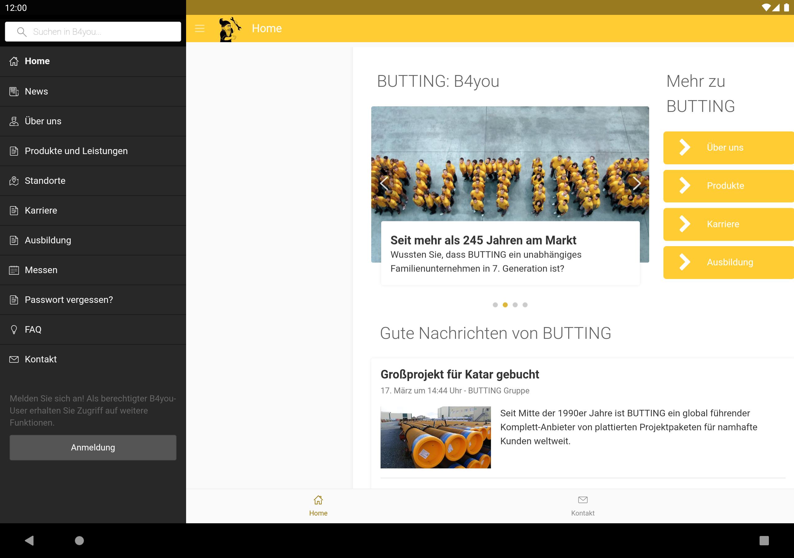Click the envelope icon beside Kontakt in sidebar
This screenshot has height=558, width=794.
click(x=14, y=359)
